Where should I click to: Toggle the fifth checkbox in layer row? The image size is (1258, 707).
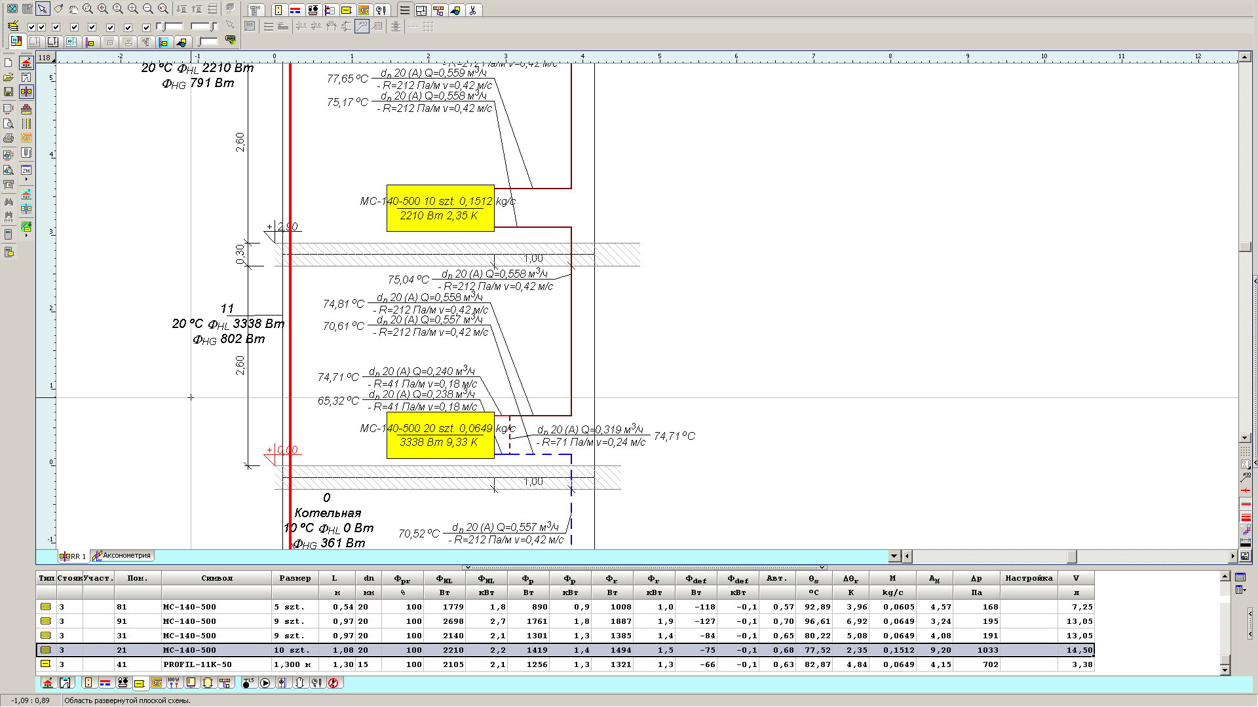click(92, 27)
